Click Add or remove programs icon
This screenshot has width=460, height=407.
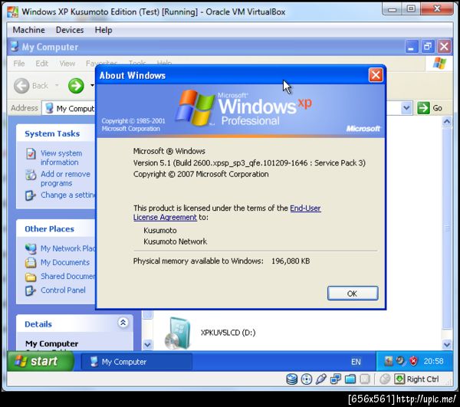coord(31,175)
